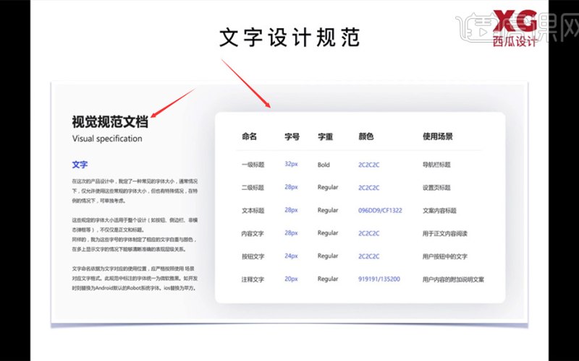Click the paragraph starting 这些规定的字体大小

click(x=135, y=234)
